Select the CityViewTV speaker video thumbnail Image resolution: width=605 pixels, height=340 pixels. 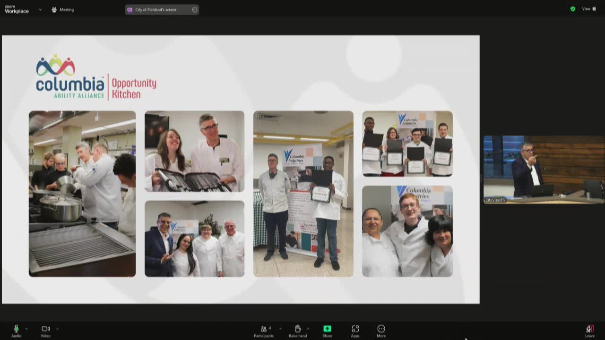(544, 170)
